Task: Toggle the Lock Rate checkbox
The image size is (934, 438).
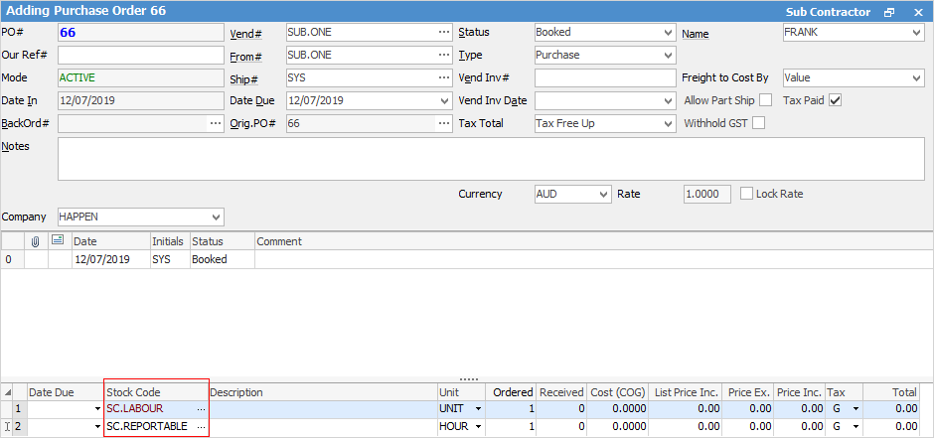Action: point(747,195)
